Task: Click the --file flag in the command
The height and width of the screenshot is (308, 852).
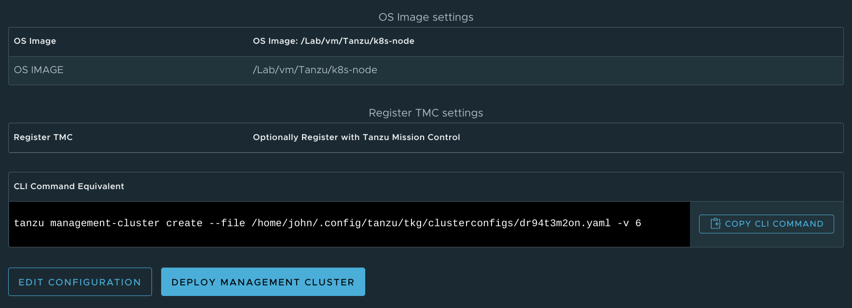Action: click(227, 223)
